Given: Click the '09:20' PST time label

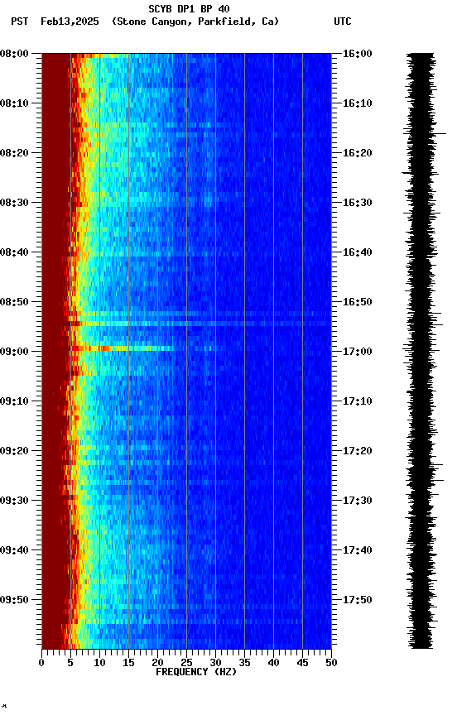Looking at the screenshot, I should coord(14,451).
